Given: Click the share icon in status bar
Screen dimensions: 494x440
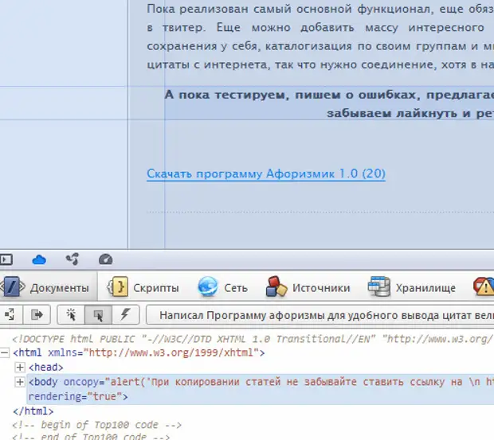Looking at the screenshot, I should [73, 259].
